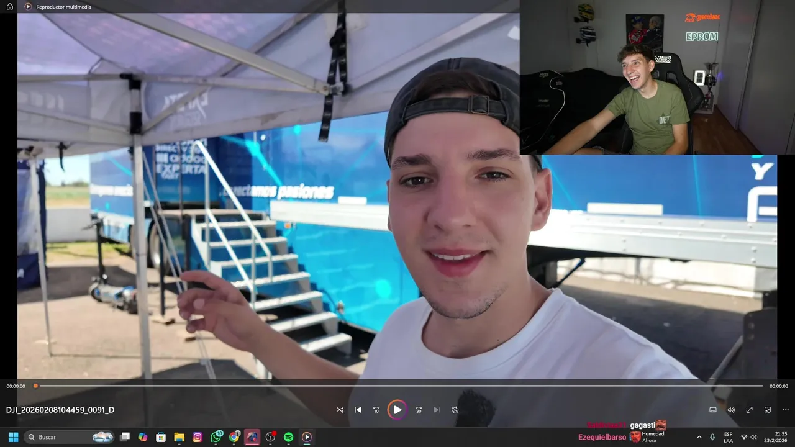Open the media player more options menu
795x447 pixels.
coord(786,410)
